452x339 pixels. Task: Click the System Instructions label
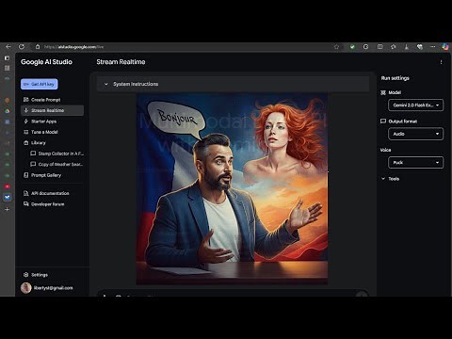click(136, 84)
